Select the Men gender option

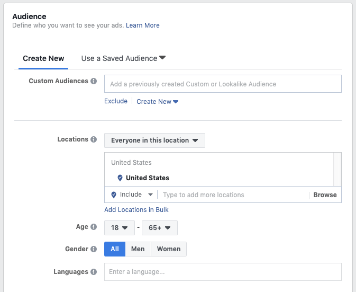[x=138, y=249]
